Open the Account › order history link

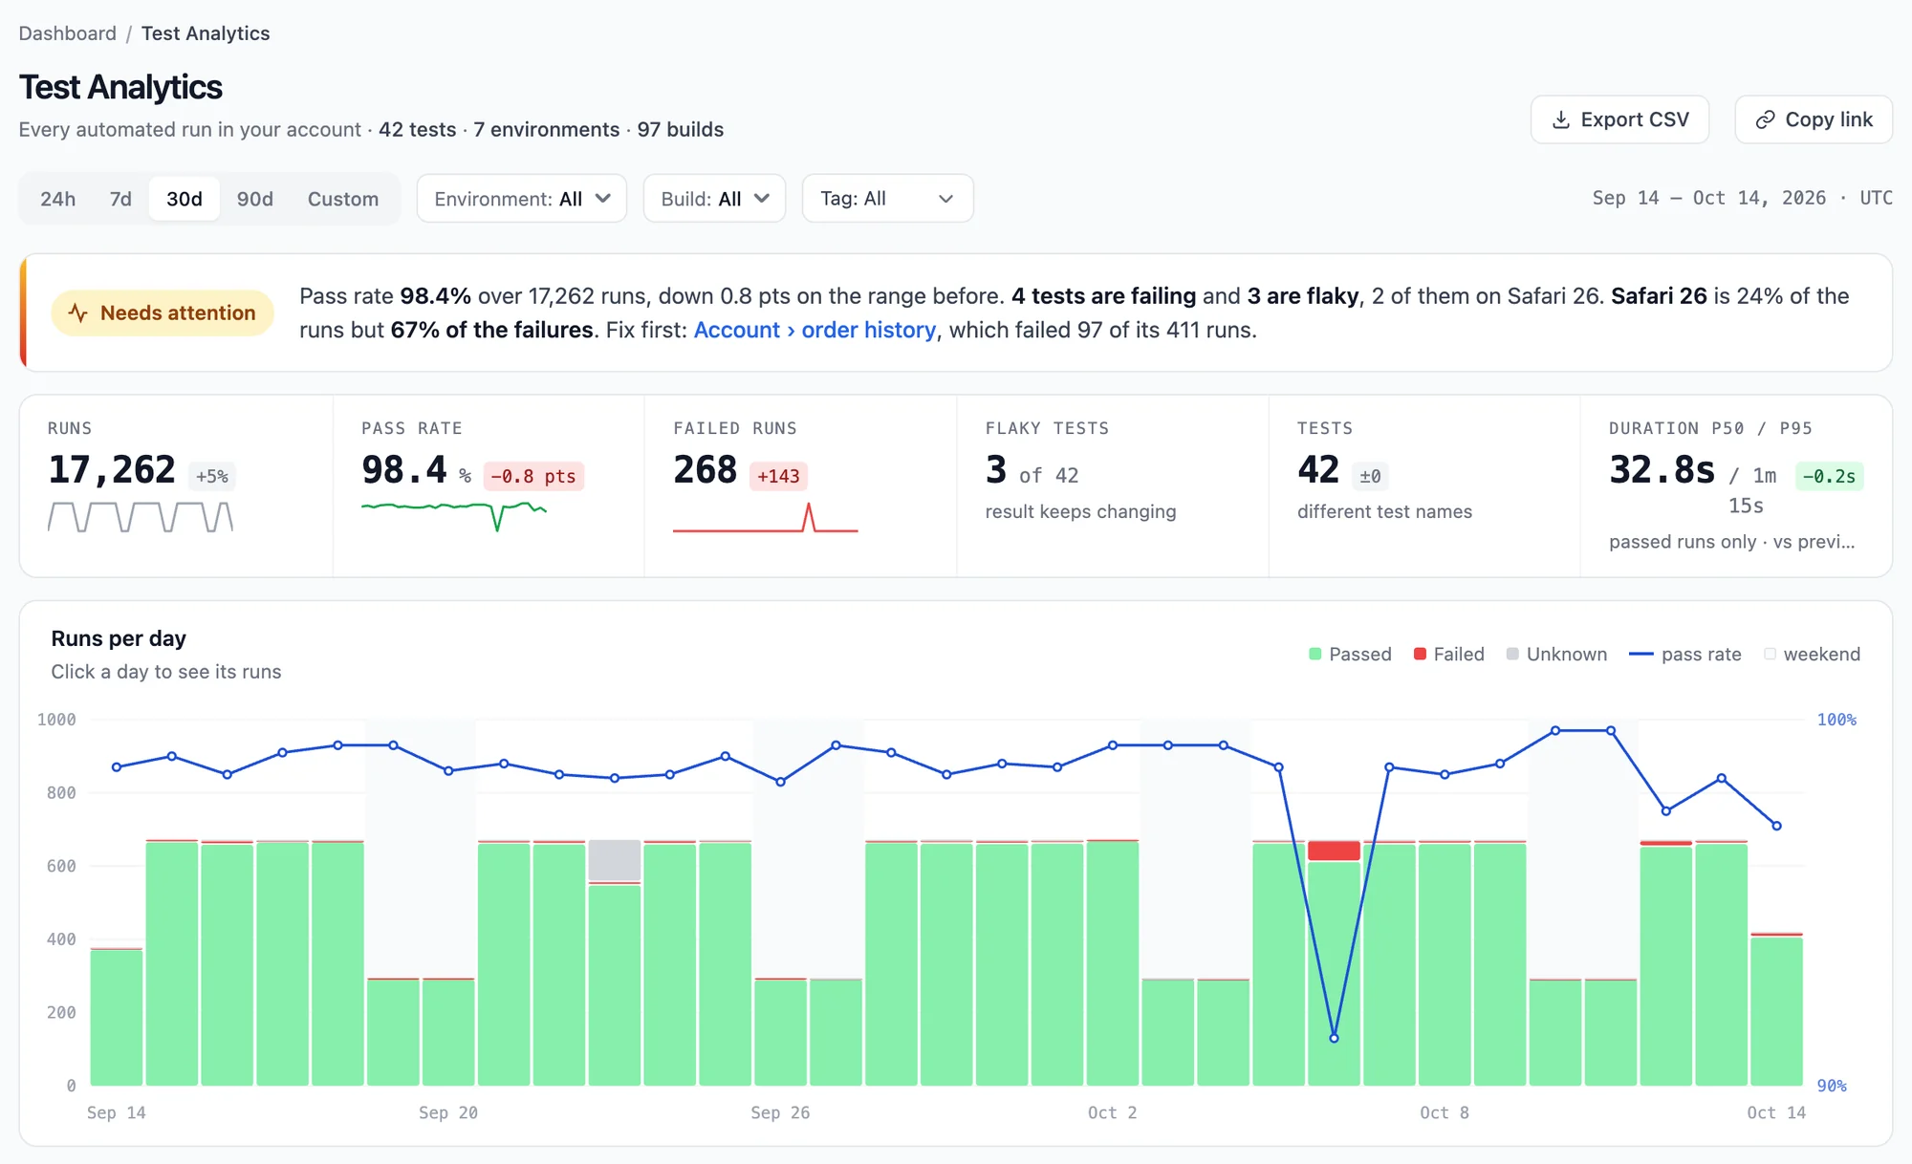815,330
